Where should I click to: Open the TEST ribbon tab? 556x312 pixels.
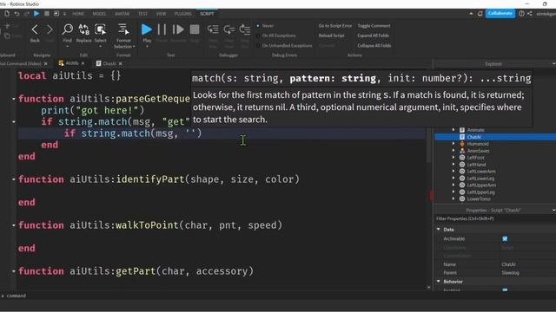tap(142, 14)
